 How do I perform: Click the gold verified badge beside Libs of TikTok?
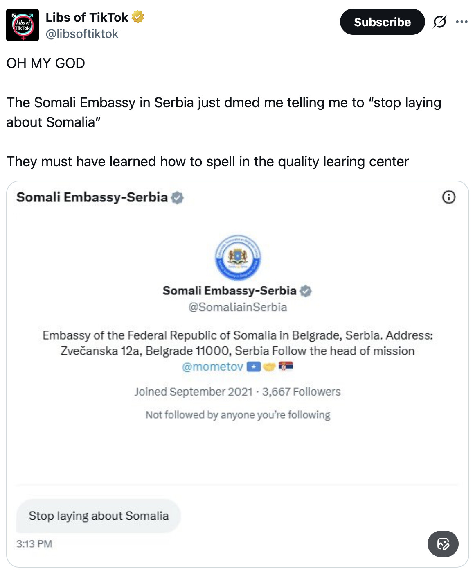[138, 17]
